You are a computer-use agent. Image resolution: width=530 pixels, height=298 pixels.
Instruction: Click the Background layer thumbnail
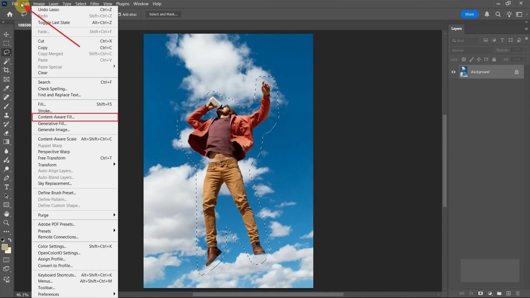[x=464, y=72]
